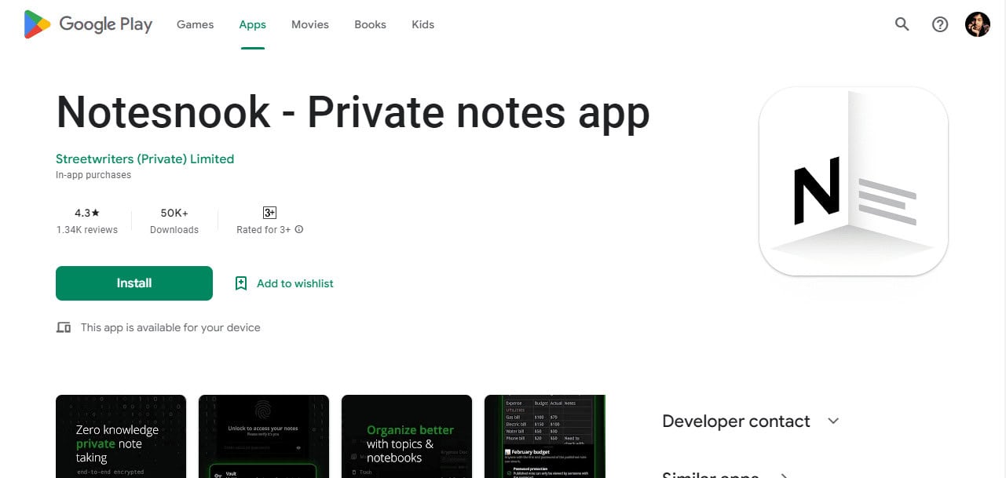
Task: Click the content rating info icon
Action: pyautogui.click(x=299, y=230)
